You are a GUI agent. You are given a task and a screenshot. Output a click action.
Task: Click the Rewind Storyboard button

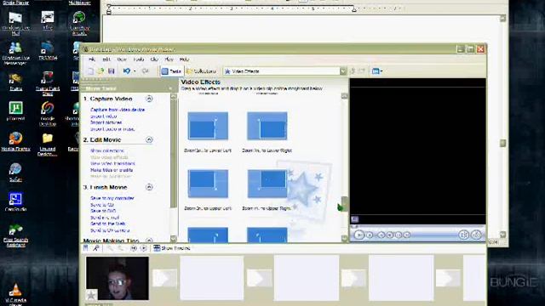coord(134,248)
